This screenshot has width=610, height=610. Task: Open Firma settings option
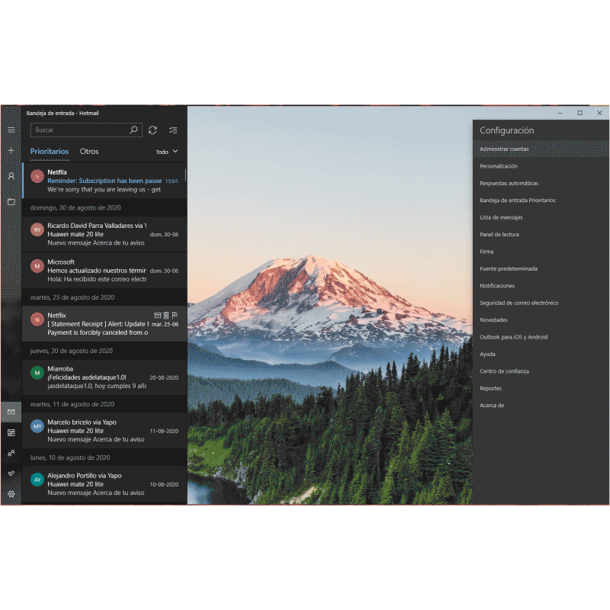486,252
